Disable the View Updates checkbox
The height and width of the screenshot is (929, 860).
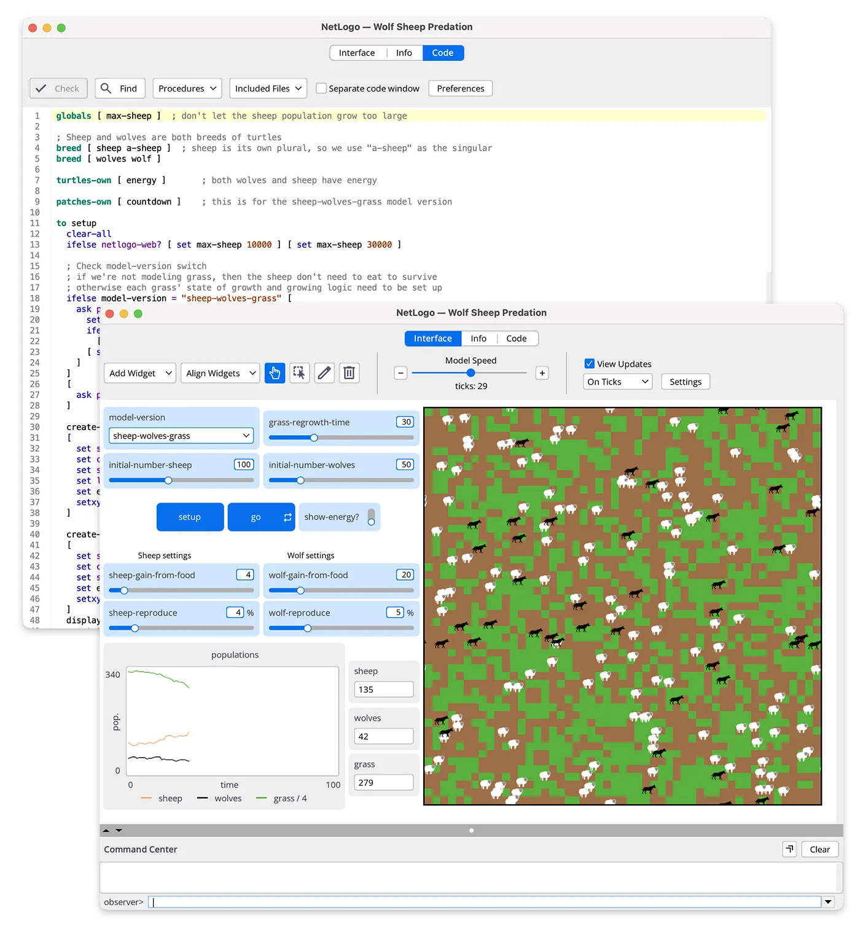coord(590,364)
